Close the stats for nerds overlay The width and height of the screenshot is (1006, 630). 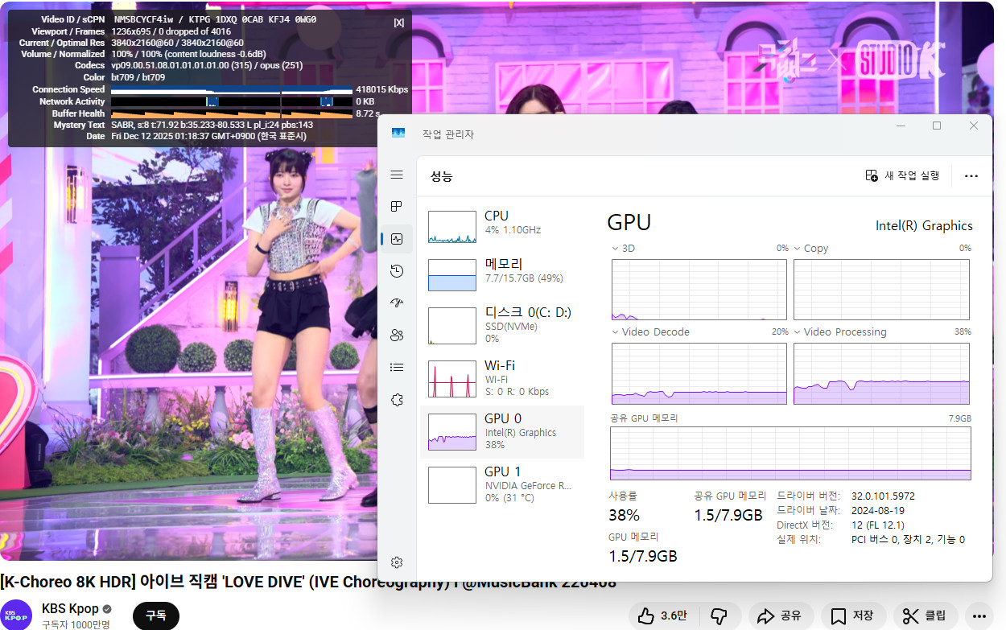coord(398,23)
